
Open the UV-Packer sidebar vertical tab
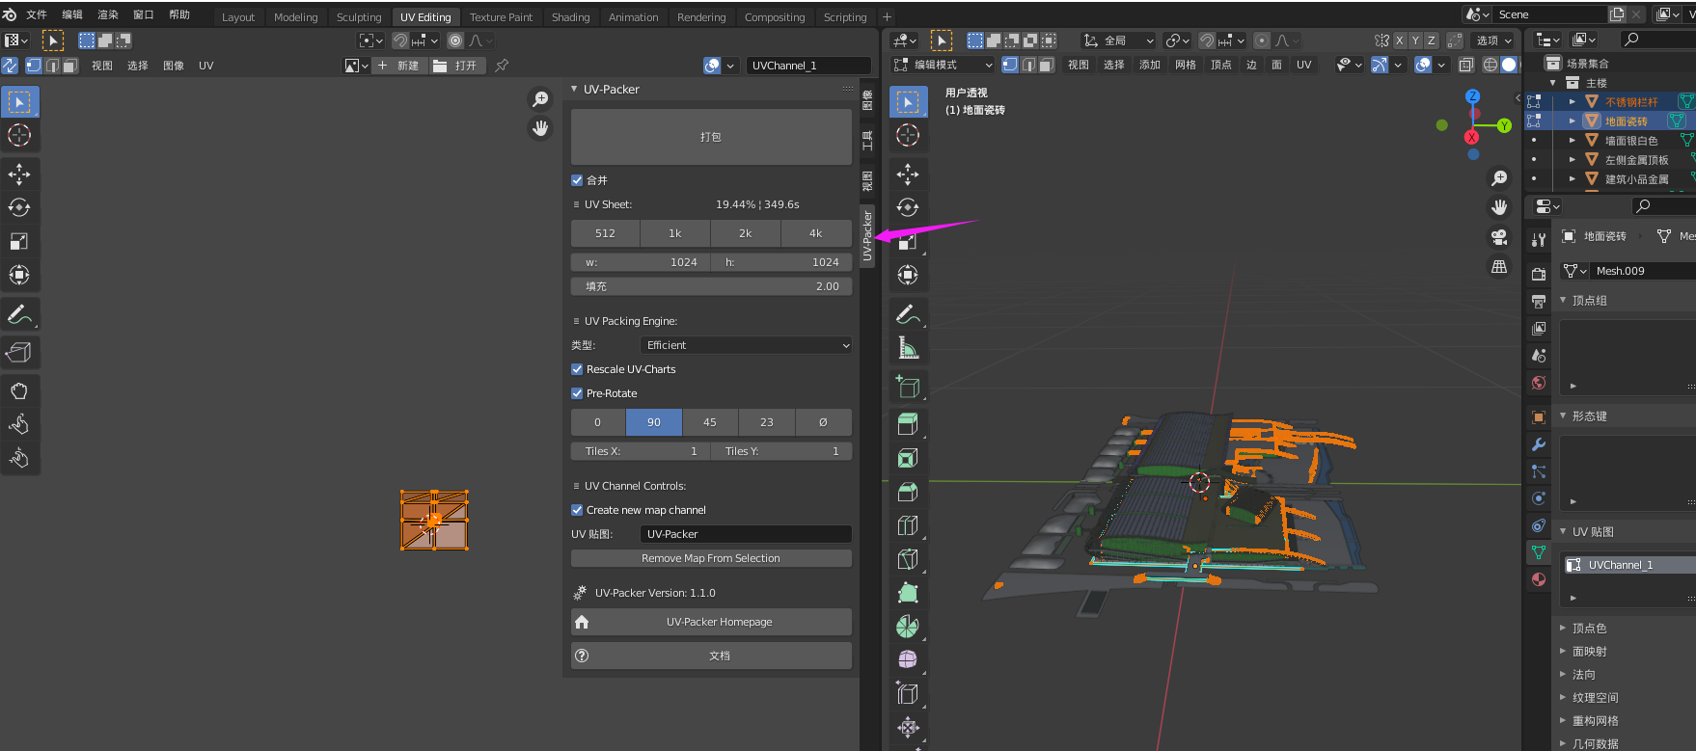pyautogui.click(x=867, y=236)
